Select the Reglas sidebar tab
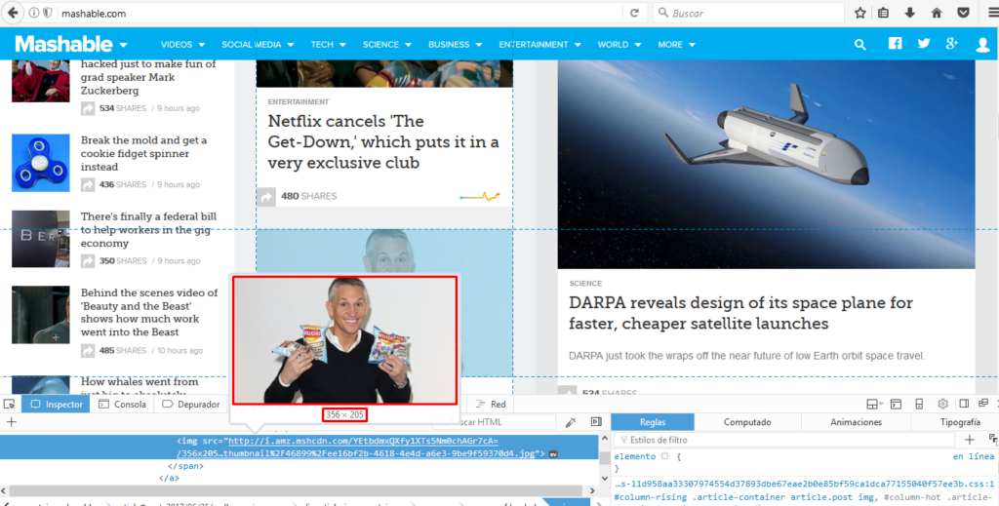Viewport: 999px width, 506px height. pyautogui.click(x=653, y=422)
